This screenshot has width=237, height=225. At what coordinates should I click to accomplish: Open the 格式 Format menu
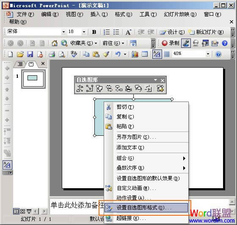click(124, 14)
